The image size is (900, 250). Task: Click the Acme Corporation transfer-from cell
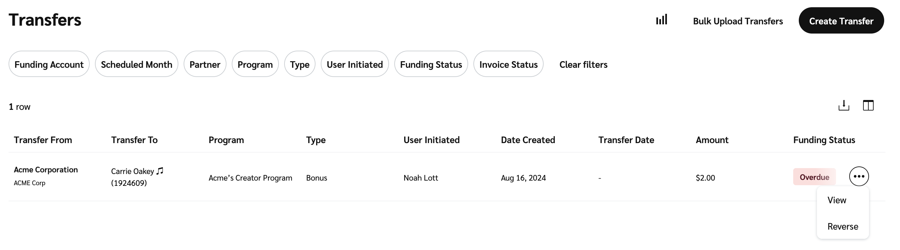tap(46, 170)
